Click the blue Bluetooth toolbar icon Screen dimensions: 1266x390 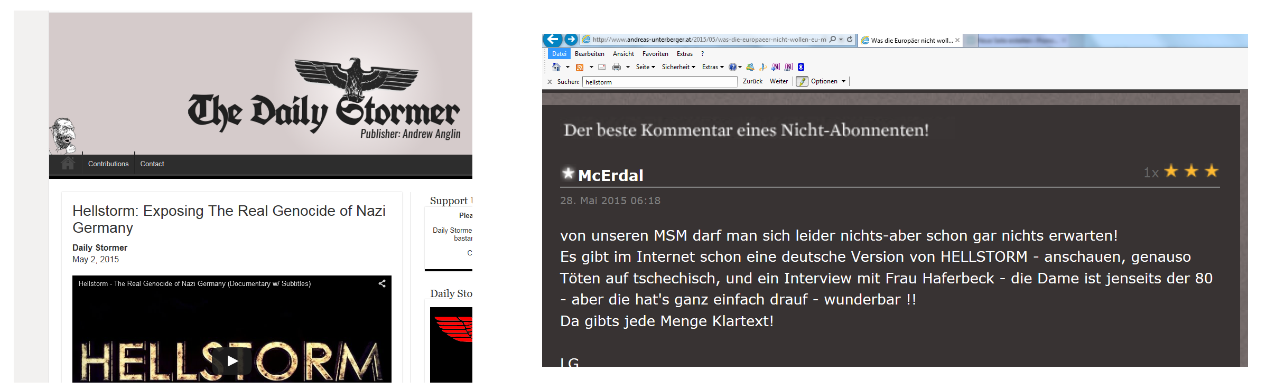(801, 67)
